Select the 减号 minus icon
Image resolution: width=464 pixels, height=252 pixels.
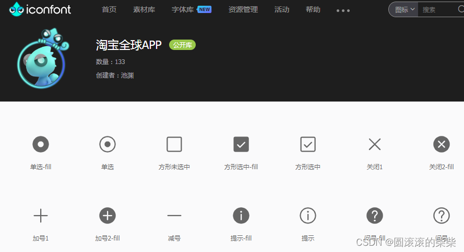pos(174,216)
